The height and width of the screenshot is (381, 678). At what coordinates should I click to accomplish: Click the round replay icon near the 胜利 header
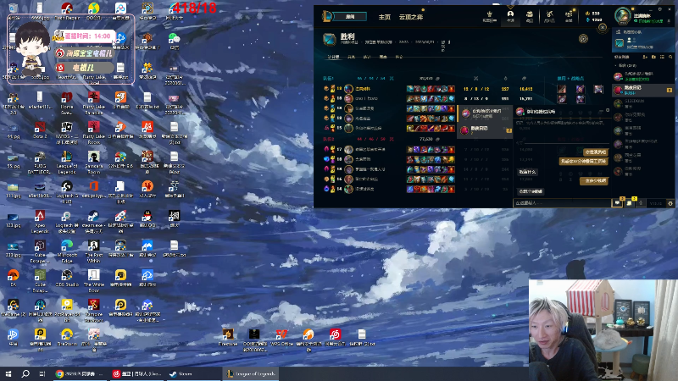pyautogui.click(x=583, y=39)
